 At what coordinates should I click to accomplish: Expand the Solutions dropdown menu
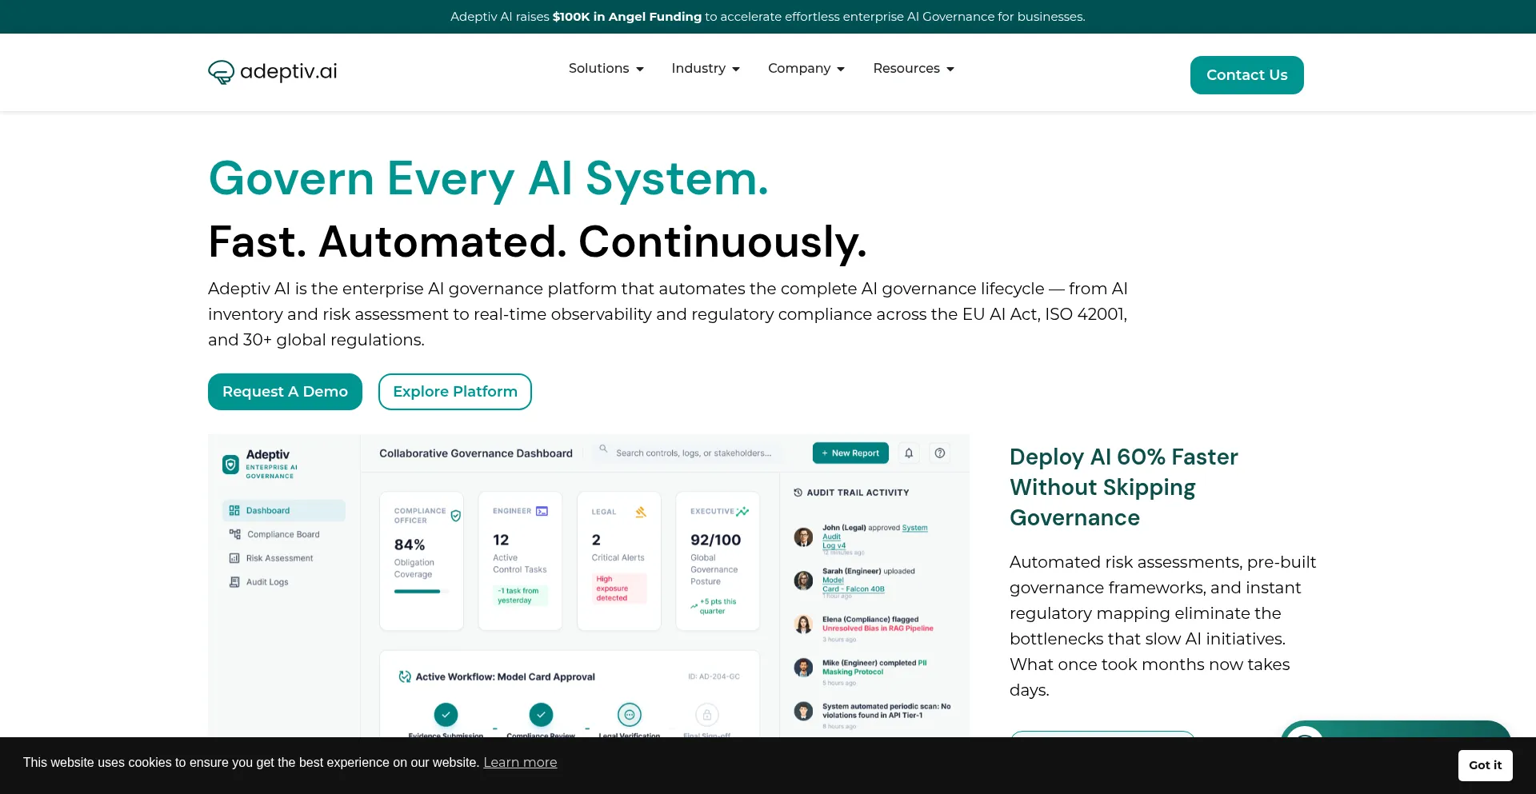click(x=606, y=69)
